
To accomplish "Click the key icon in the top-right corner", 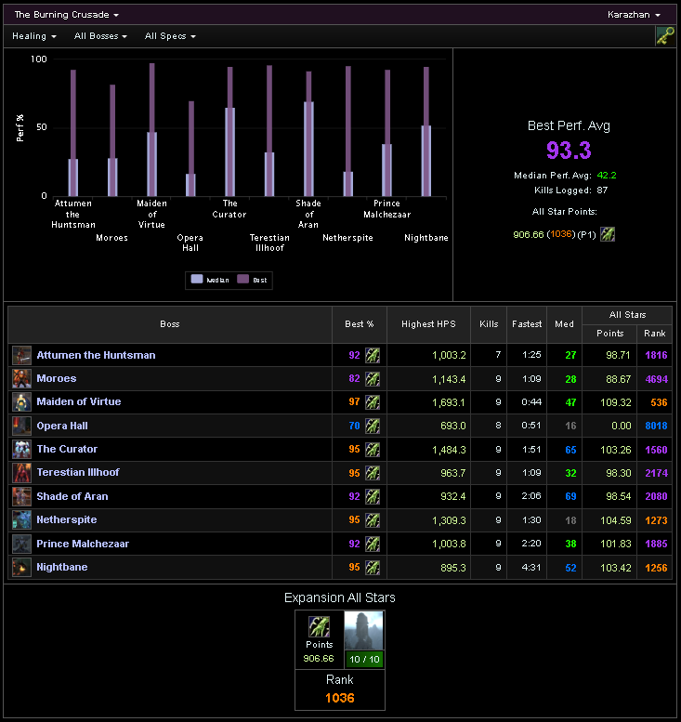I will pyautogui.click(x=665, y=36).
